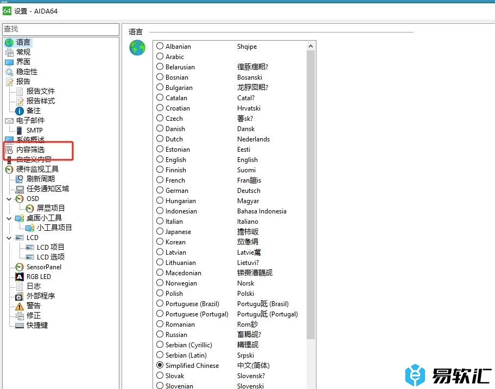
Task: Click the SMTP server icon
Action: coord(20,131)
